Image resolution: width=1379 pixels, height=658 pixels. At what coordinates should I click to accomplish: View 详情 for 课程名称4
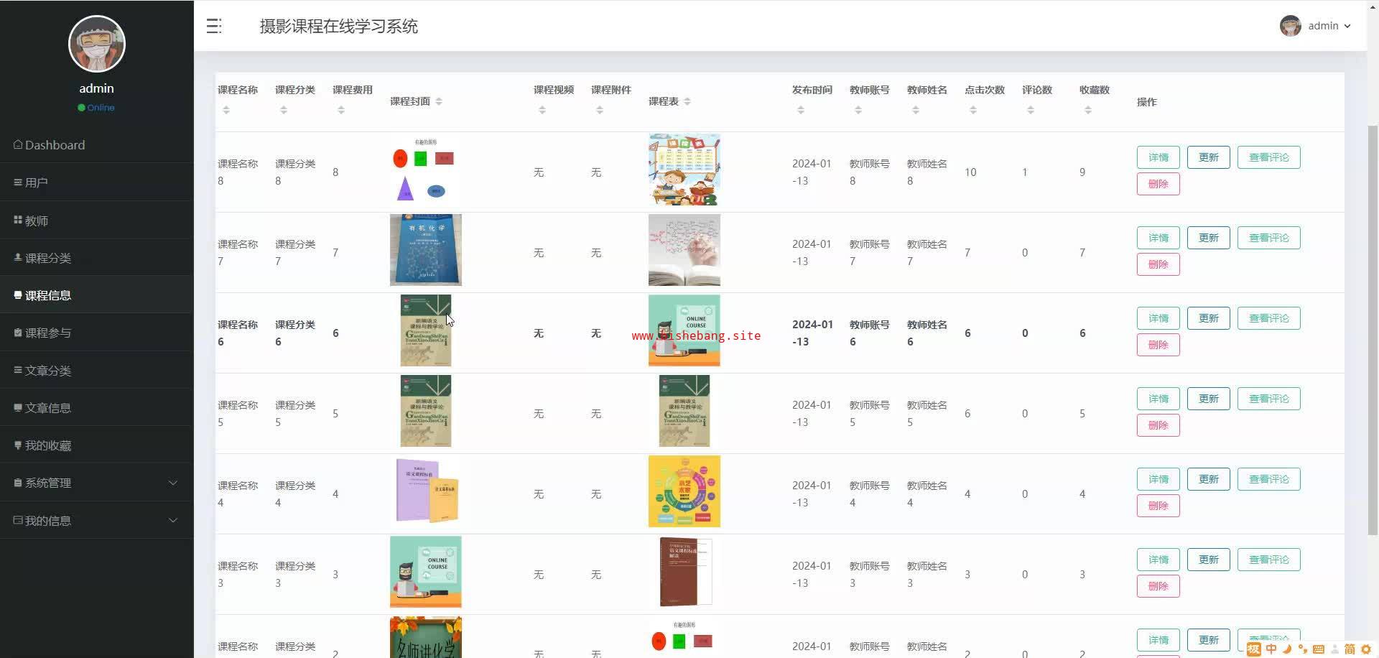pos(1158,479)
